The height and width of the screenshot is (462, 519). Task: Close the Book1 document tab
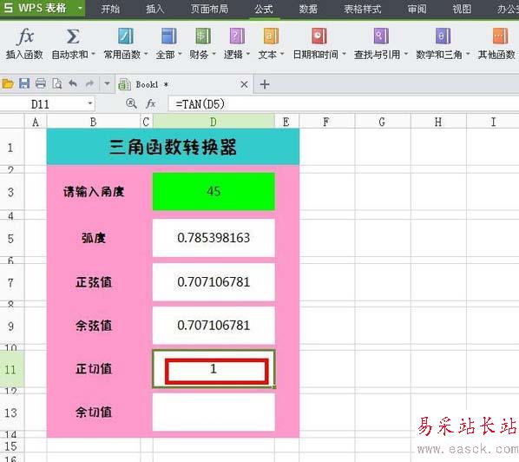click(244, 84)
